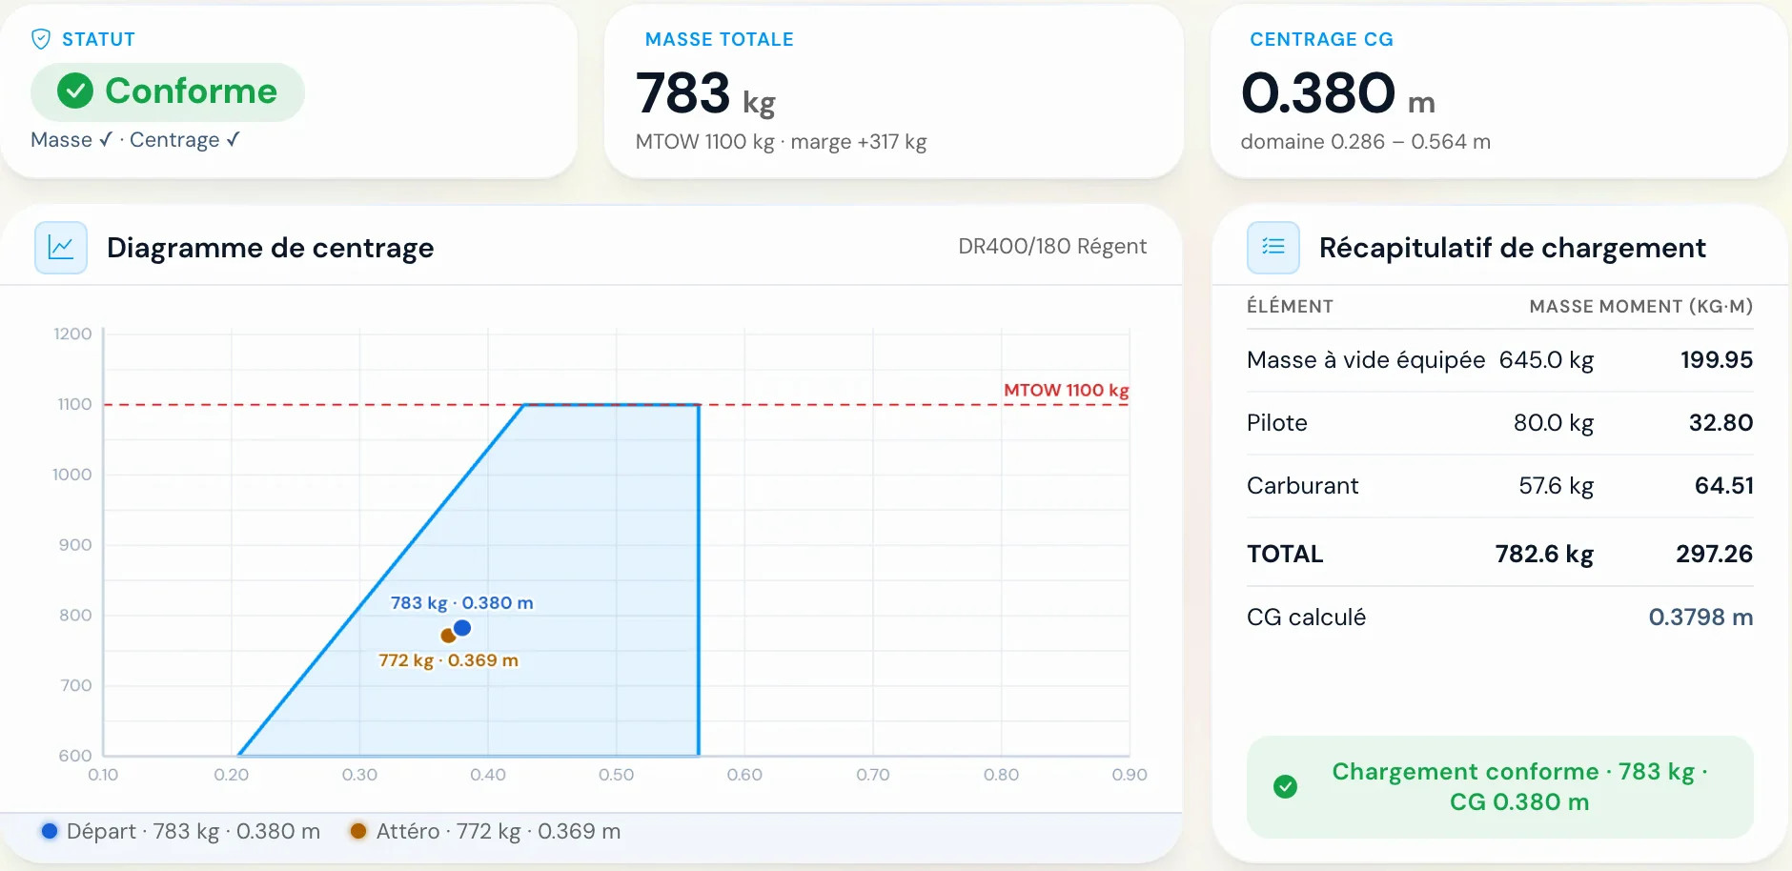Click the Conforme status badge
1792x871 pixels.
point(168,91)
